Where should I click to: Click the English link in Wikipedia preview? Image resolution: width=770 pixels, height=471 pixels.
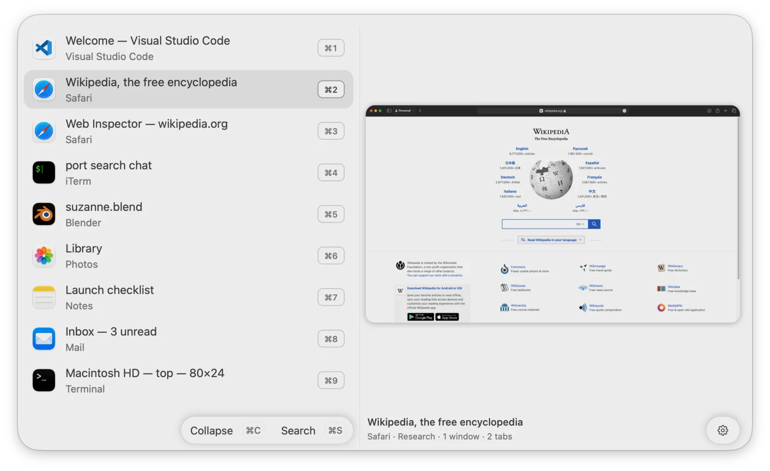coord(522,149)
